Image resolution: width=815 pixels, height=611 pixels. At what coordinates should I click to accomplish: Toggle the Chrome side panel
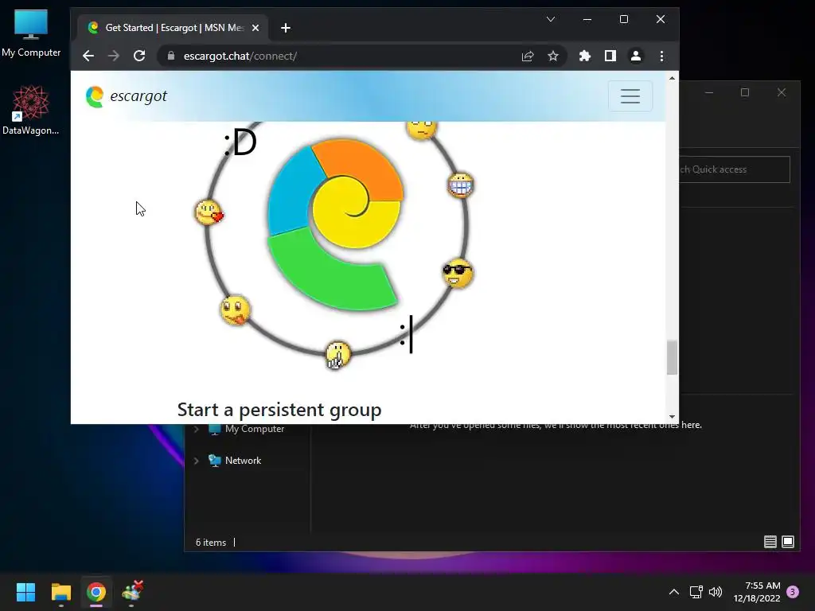click(610, 56)
